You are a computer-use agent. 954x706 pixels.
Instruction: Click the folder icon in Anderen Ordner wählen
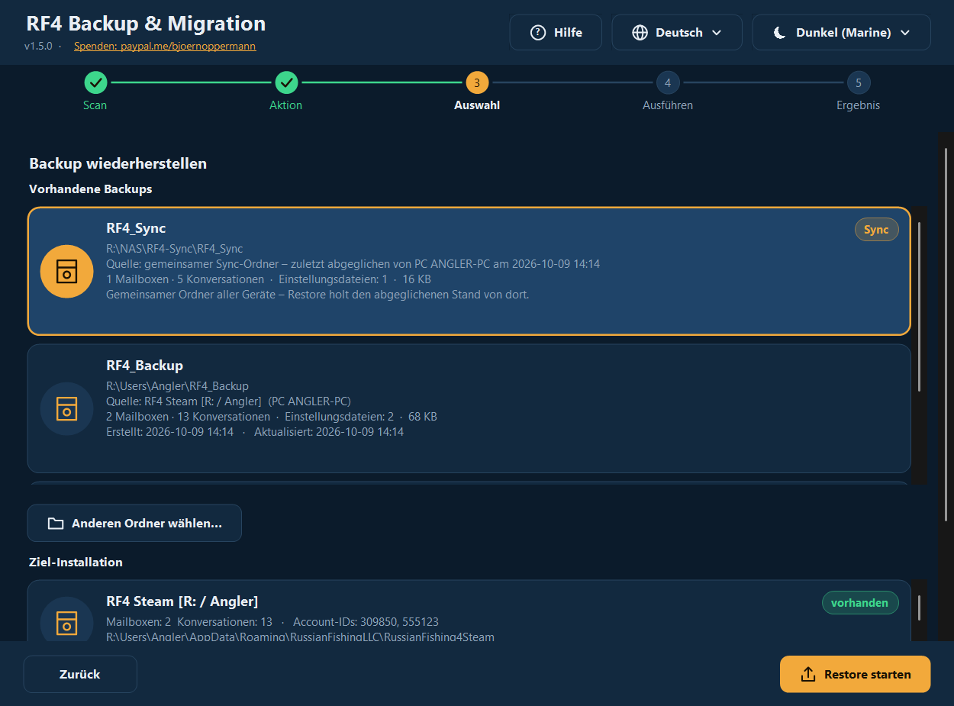click(55, 524)
